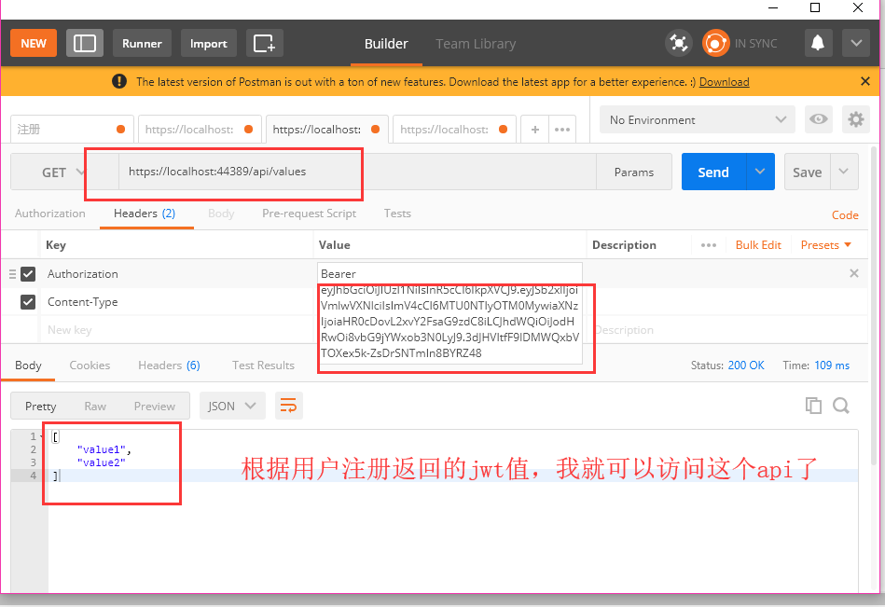Switch to Preview response view
Viewport: 885px width, 607px height.
coord(154,407)
